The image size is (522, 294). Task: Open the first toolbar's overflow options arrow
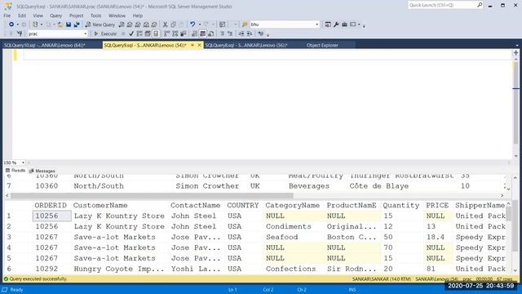[x=364, y=25]
